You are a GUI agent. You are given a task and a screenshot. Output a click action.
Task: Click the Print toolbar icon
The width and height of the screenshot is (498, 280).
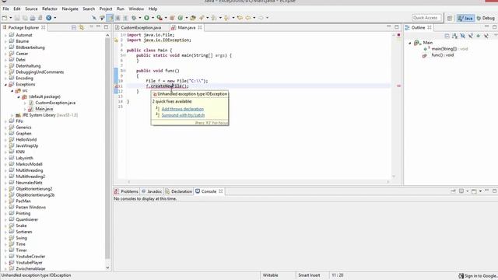(x=33, y=18)
